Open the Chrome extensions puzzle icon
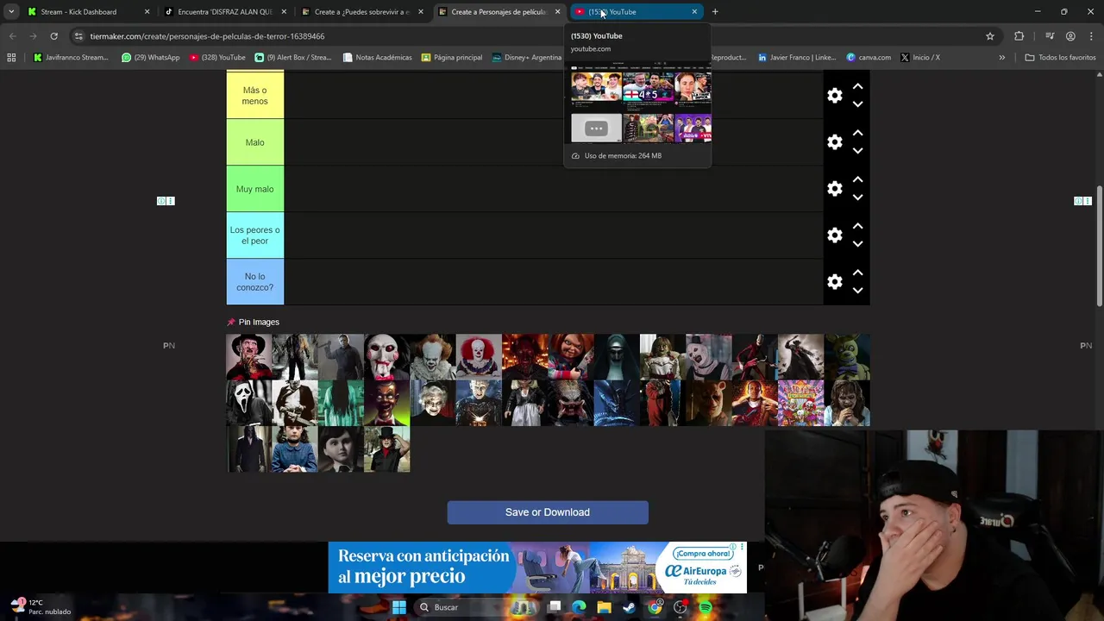Viewport: 1104px width, 621px height. point(1019,36)
